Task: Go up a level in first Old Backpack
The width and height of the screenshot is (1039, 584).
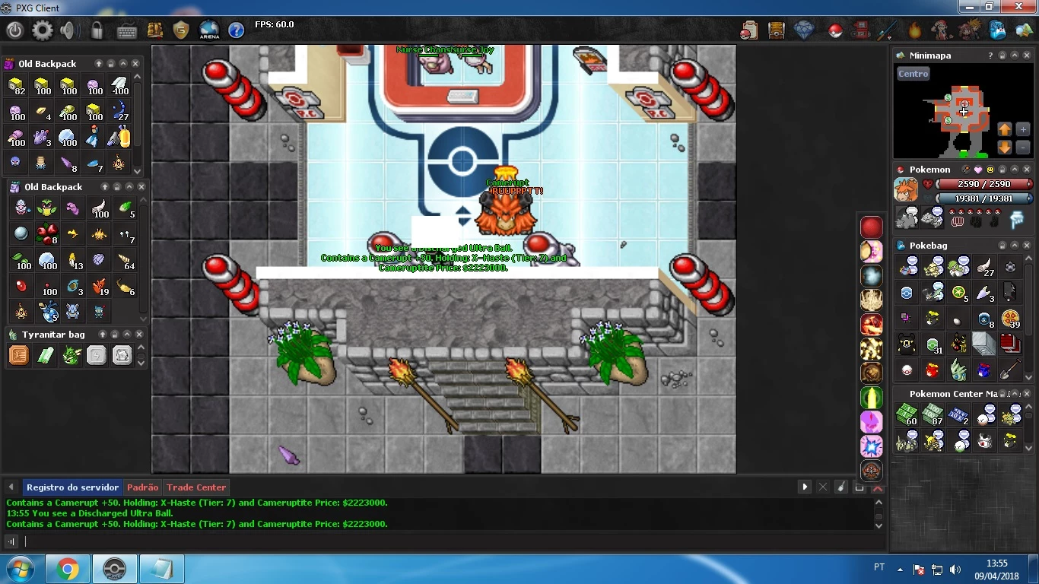Action: click(99, 64)
